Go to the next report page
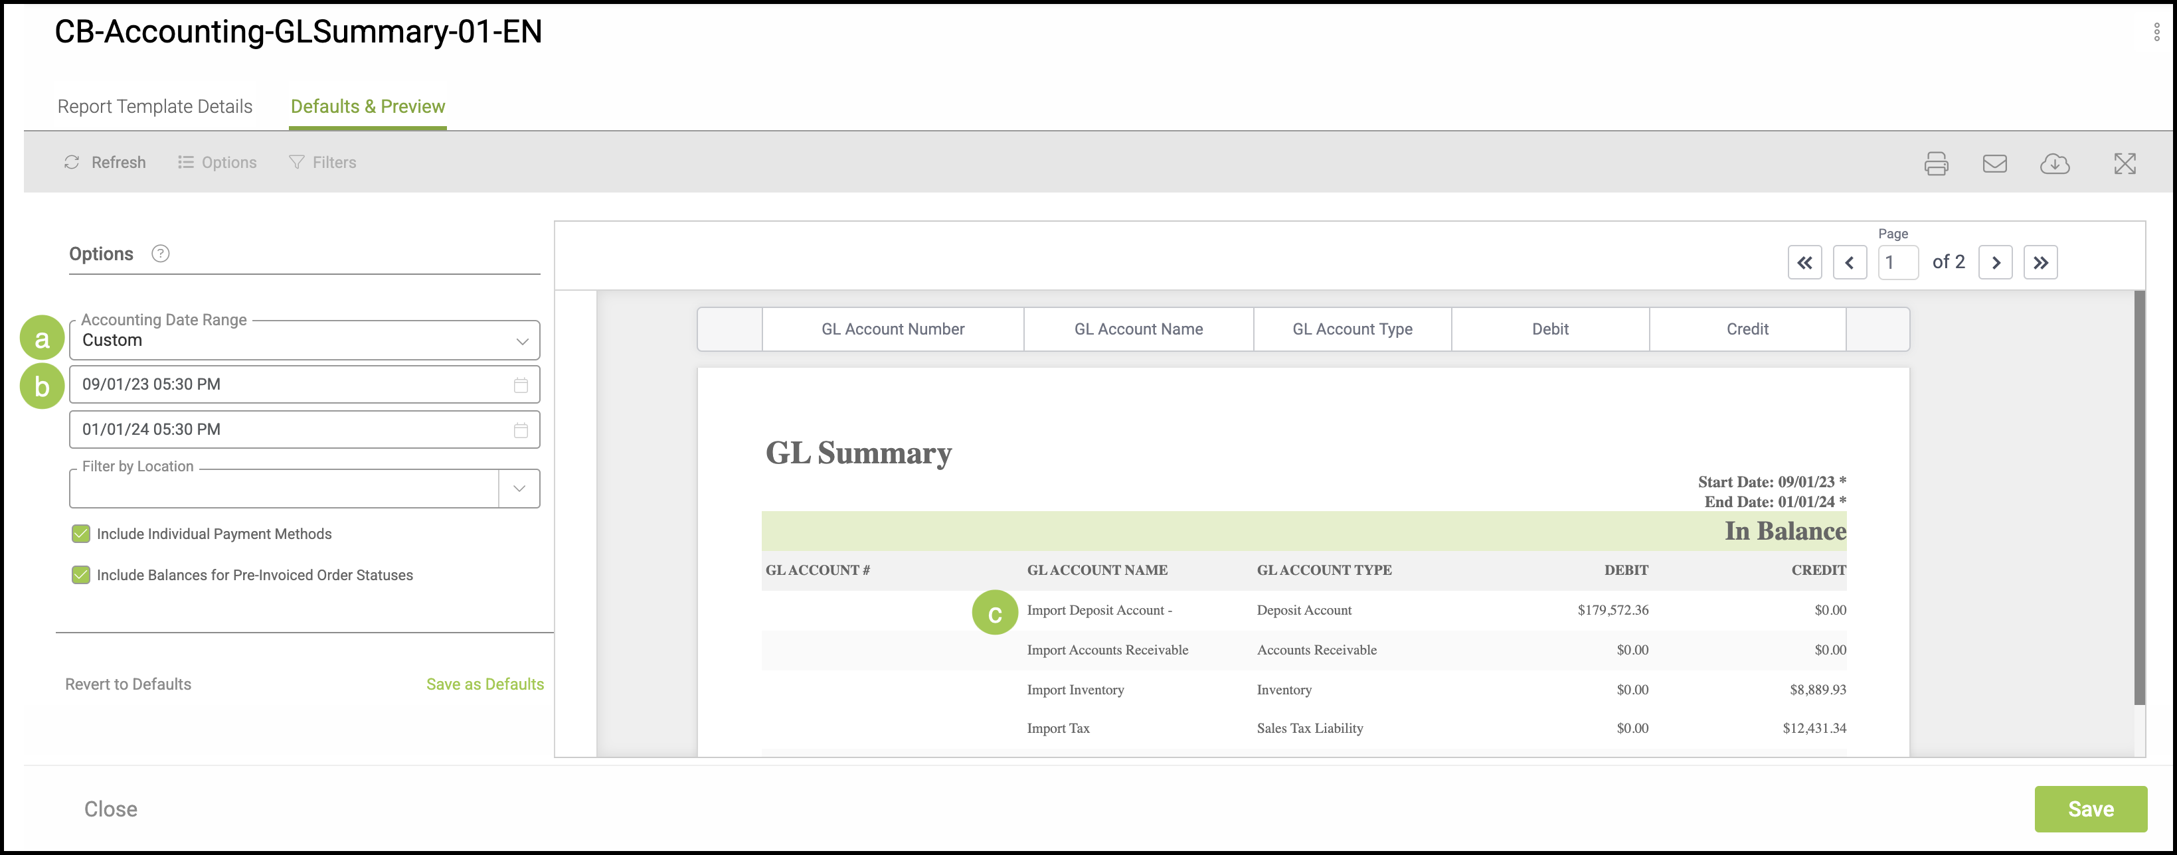The height and width of the screenshot is (855, 2177). tap(1994, 263)
